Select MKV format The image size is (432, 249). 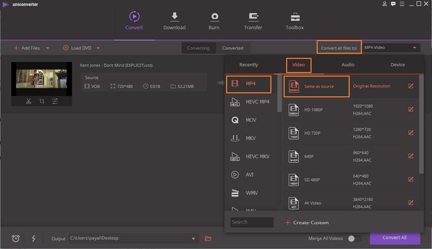tap(250, 138)
